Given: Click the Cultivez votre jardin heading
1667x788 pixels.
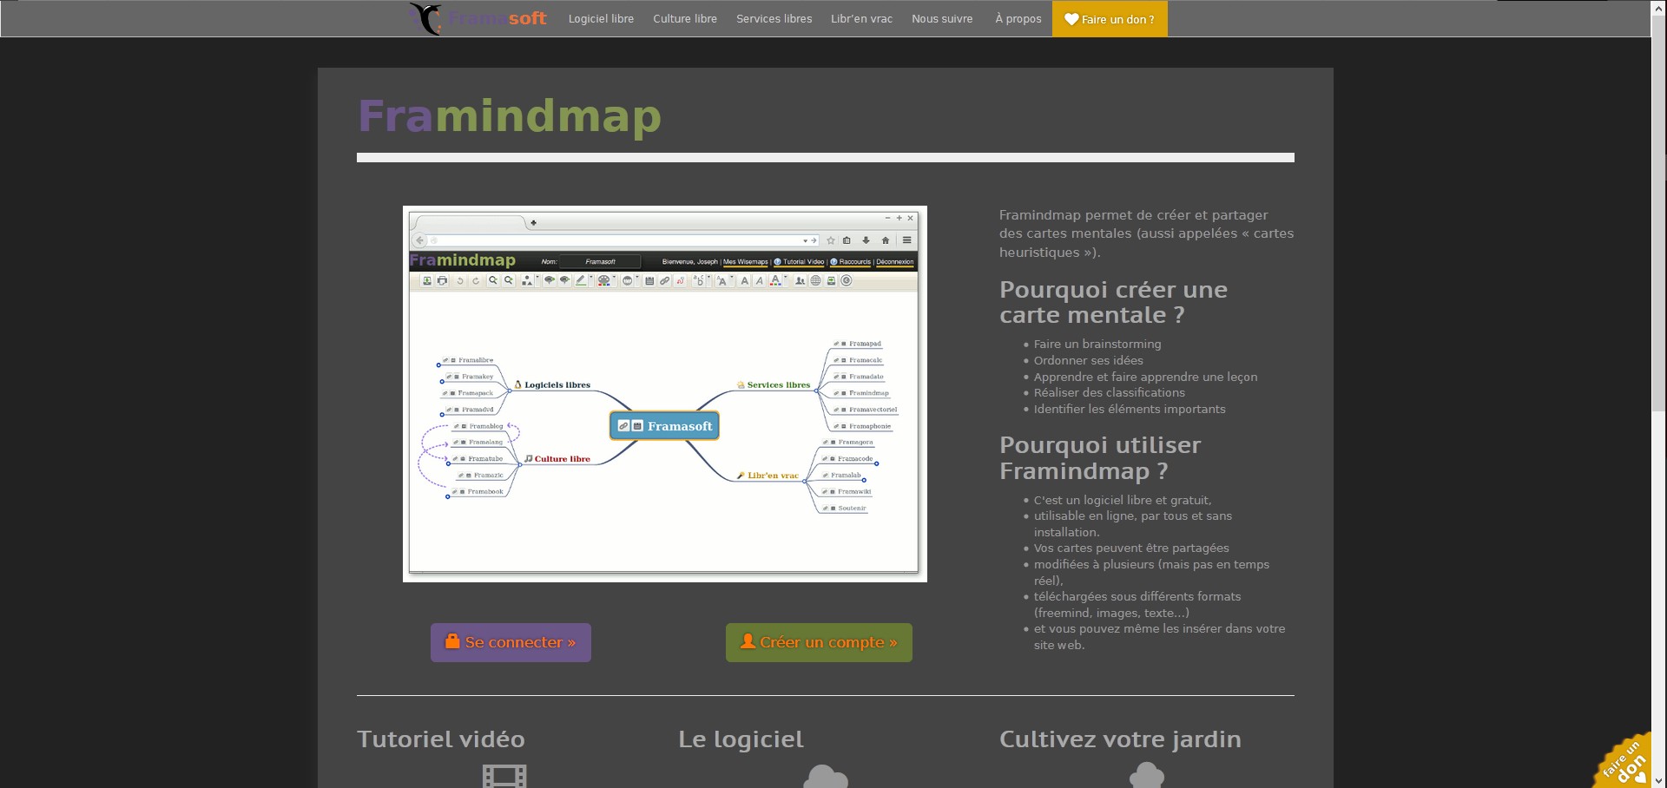Looking at the screenshot, I should pos(1120,739).
